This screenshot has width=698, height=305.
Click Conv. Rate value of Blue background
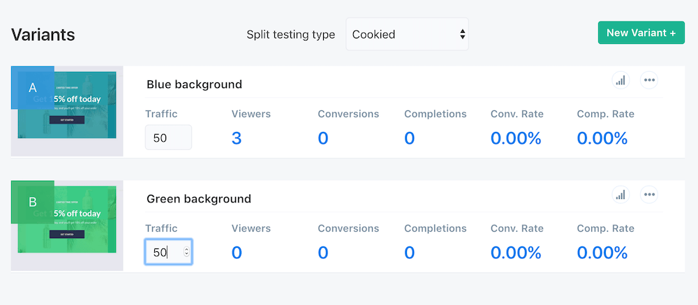[x=516, y=138]
